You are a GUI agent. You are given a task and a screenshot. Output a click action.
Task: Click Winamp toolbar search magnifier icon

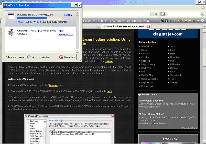pos(162,21)
